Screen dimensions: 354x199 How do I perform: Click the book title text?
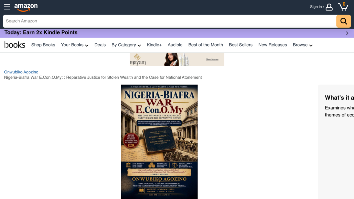coord(103,77)
